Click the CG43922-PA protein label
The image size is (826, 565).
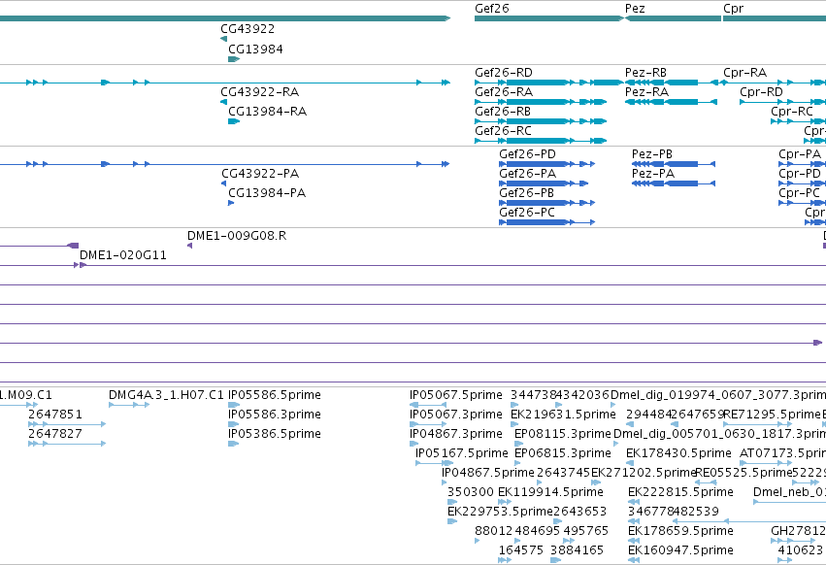[260, 174]
